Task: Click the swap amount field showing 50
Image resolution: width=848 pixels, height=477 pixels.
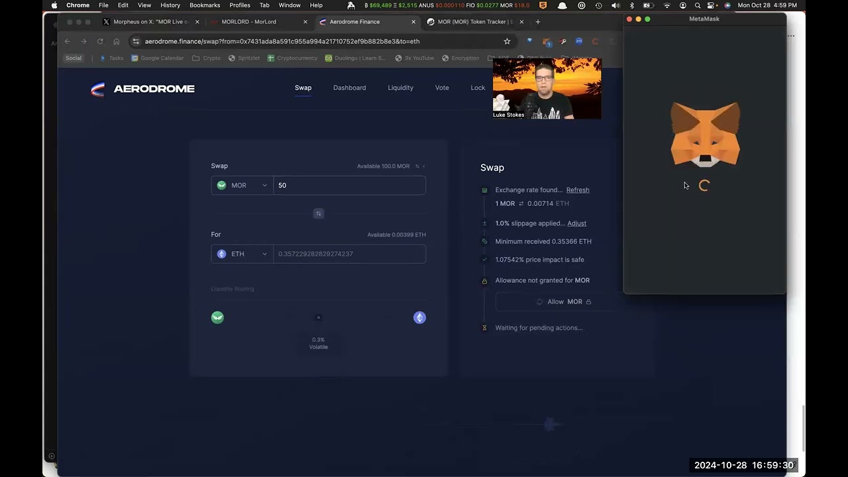Action: click(349, 185)
